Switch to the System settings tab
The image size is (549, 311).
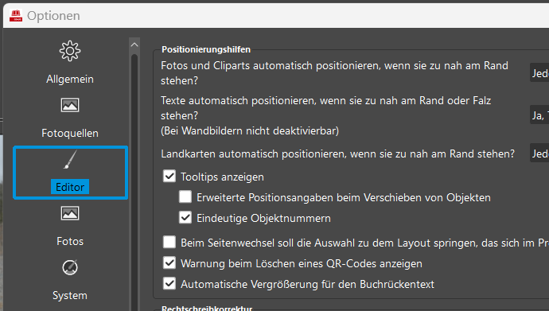pyautogui.click(x=70, y=296)
